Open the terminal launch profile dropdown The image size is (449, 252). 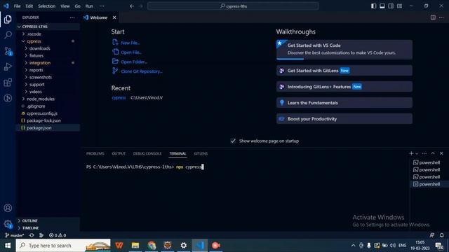(x=417, y=153)
